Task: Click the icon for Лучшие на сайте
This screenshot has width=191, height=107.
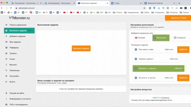Action: tap(6, 93)
